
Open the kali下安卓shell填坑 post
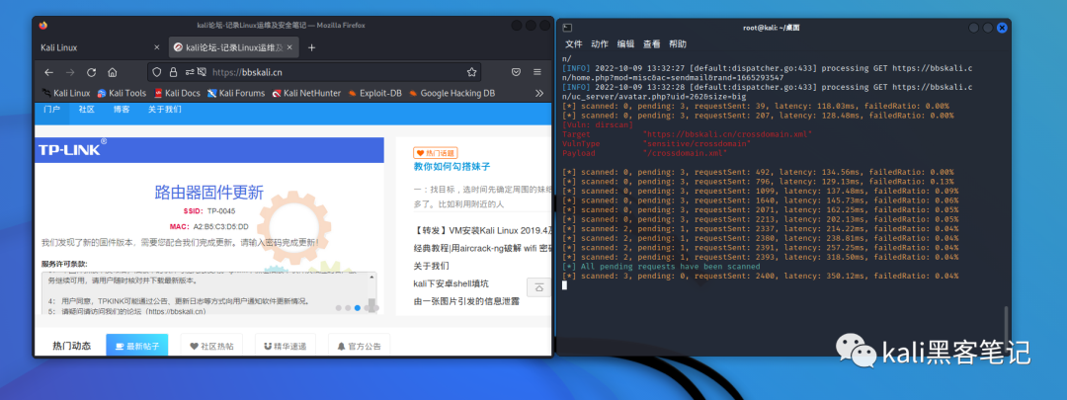pos(451,283)
